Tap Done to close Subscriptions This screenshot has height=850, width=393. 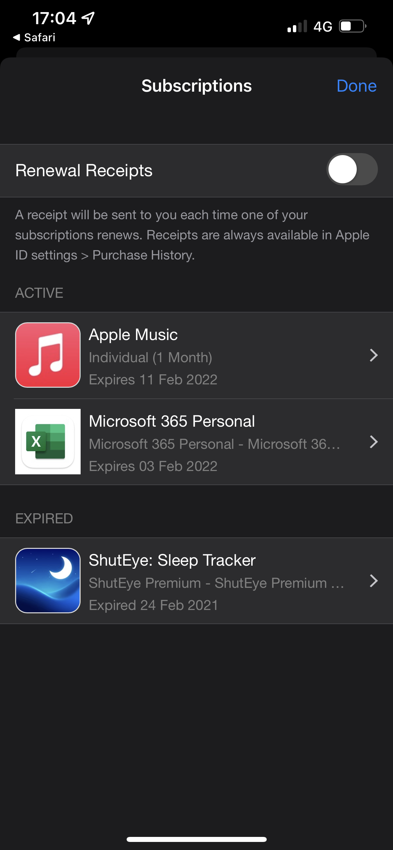356,86
